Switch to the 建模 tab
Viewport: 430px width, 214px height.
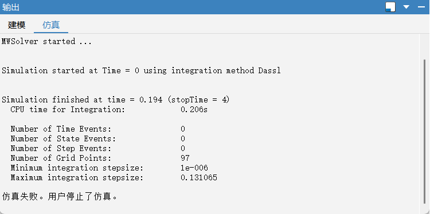(x=17, y=25)
